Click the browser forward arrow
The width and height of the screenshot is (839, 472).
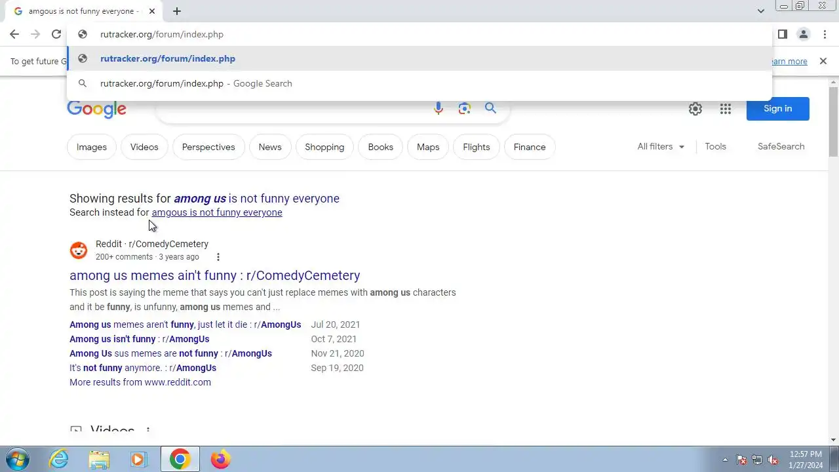(35, 34)
